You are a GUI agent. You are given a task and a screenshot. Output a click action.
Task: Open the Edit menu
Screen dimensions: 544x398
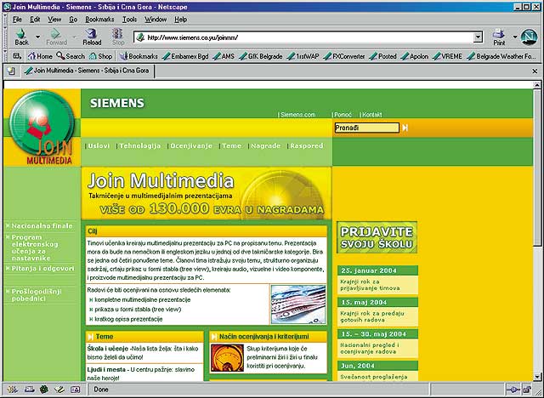coord(35,20)
